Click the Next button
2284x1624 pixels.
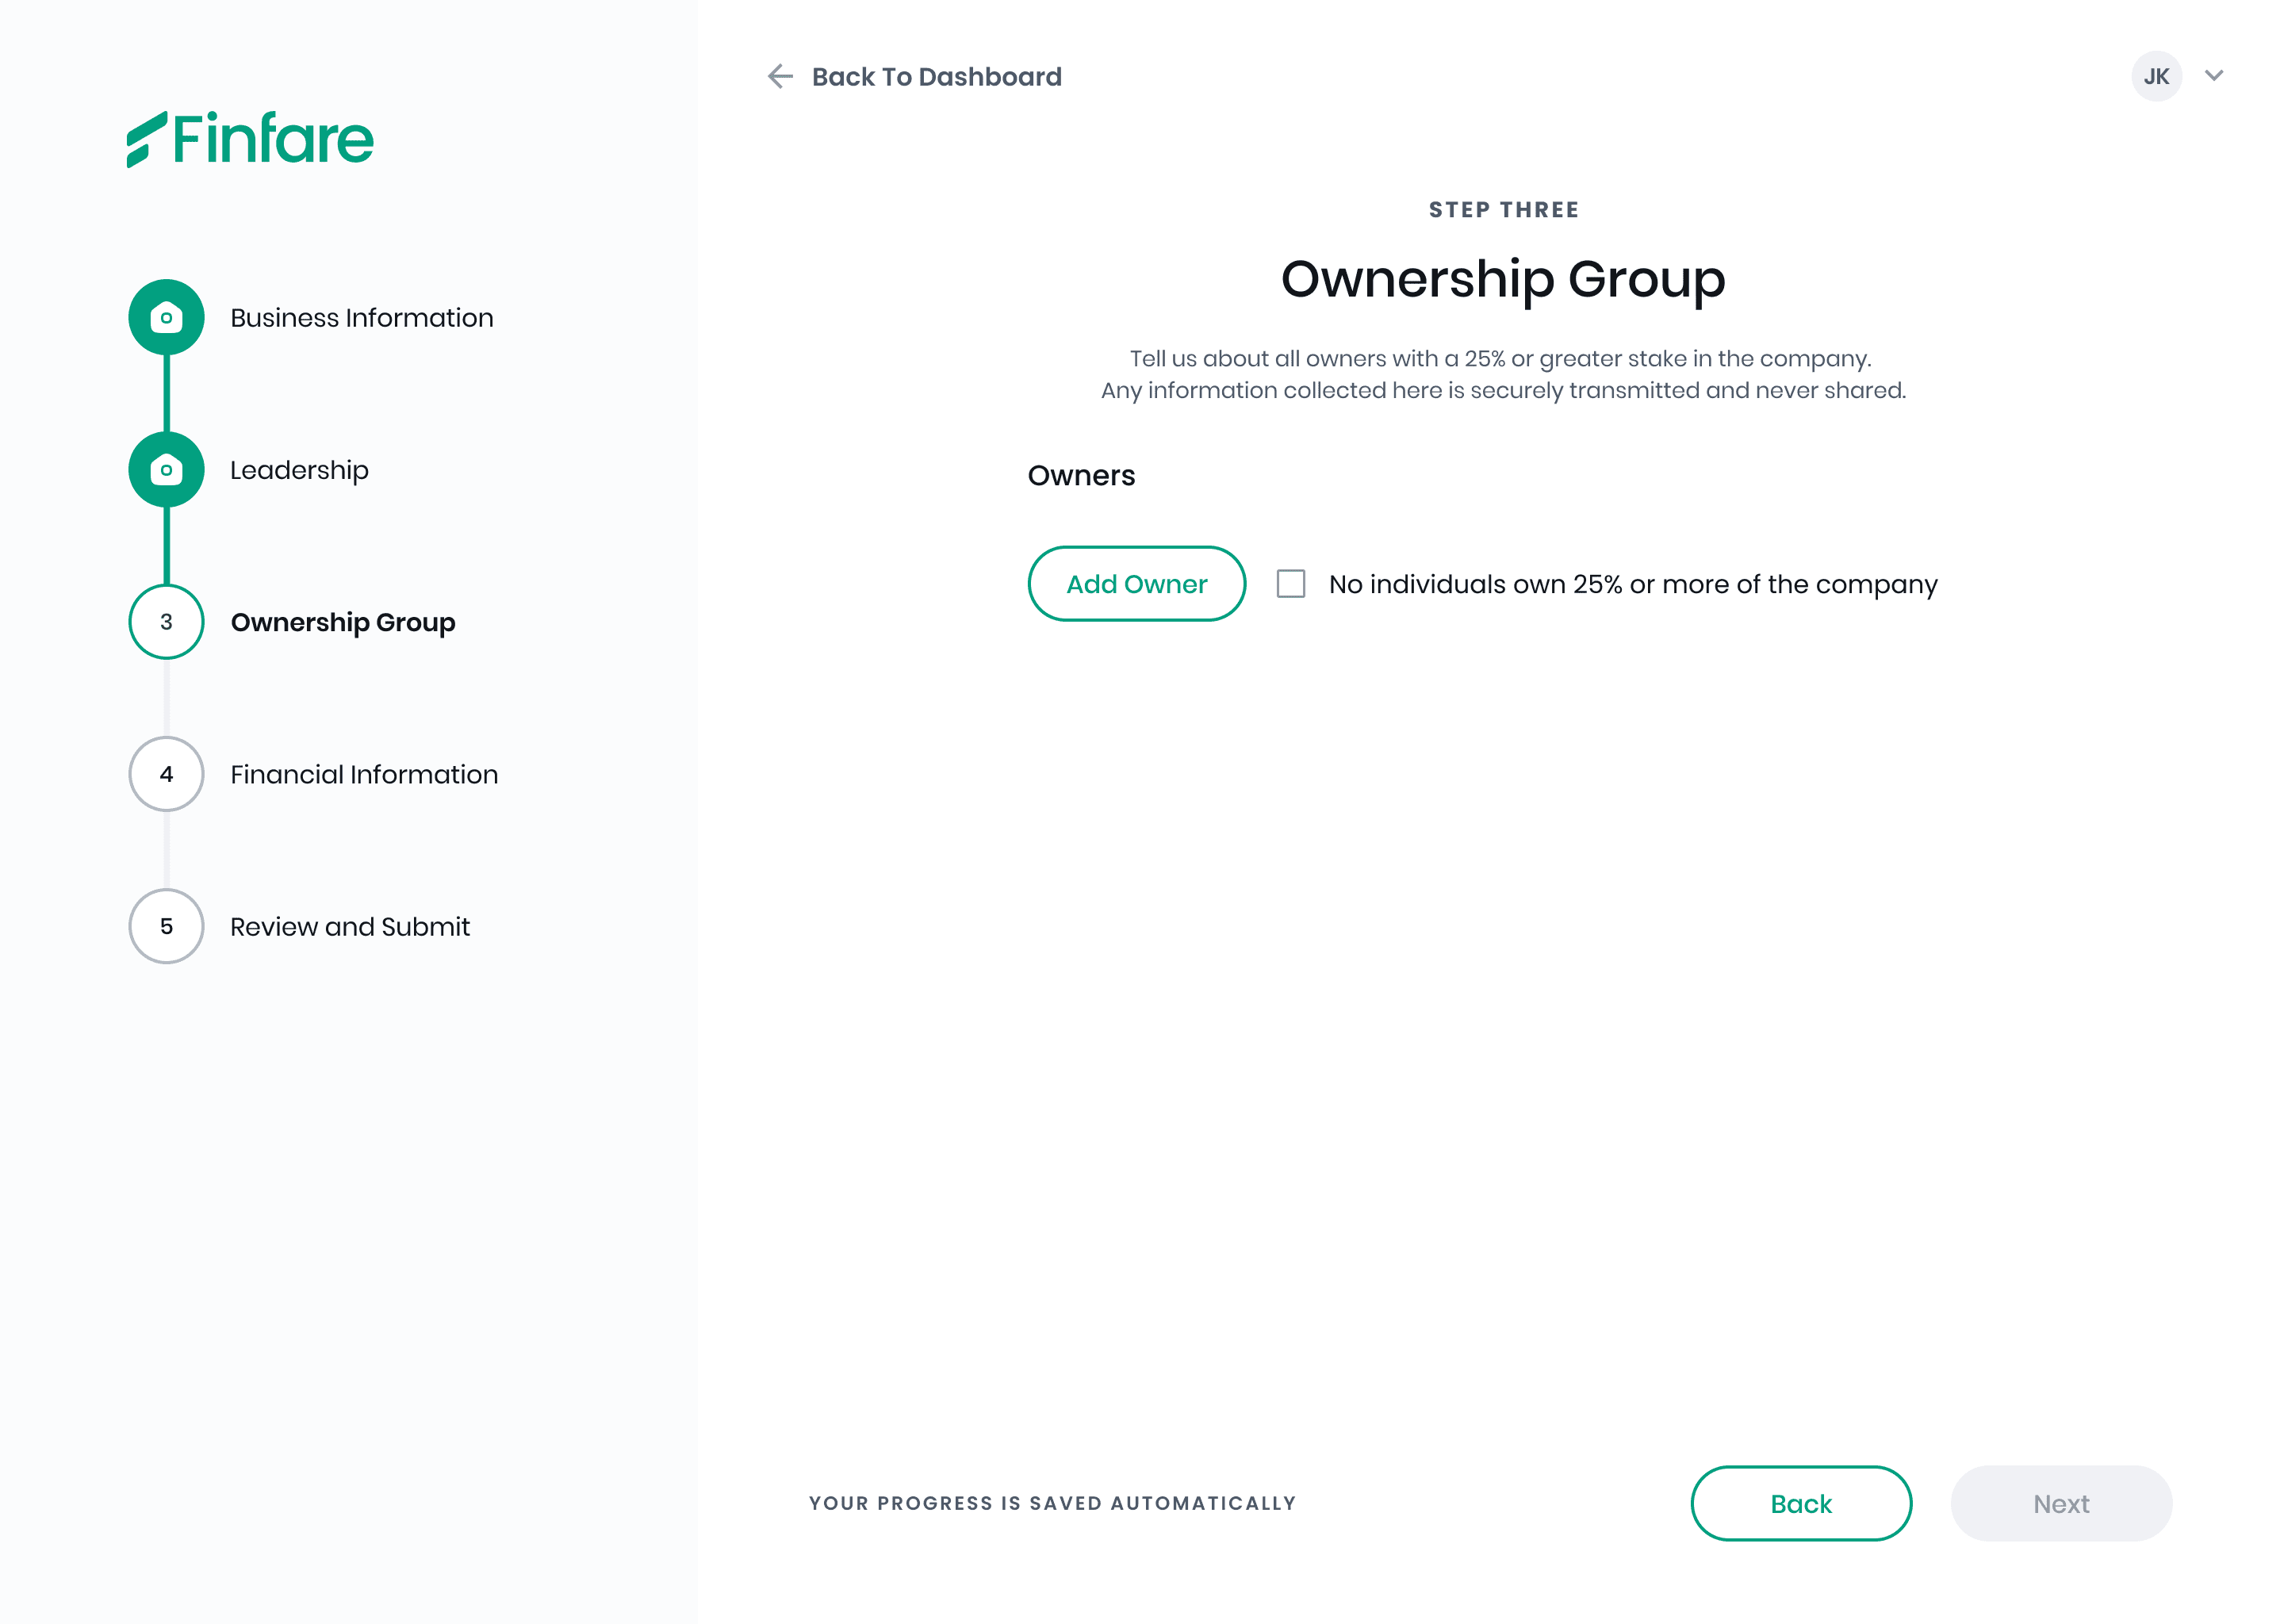pyautogui.click(x=2061, y=1504)
